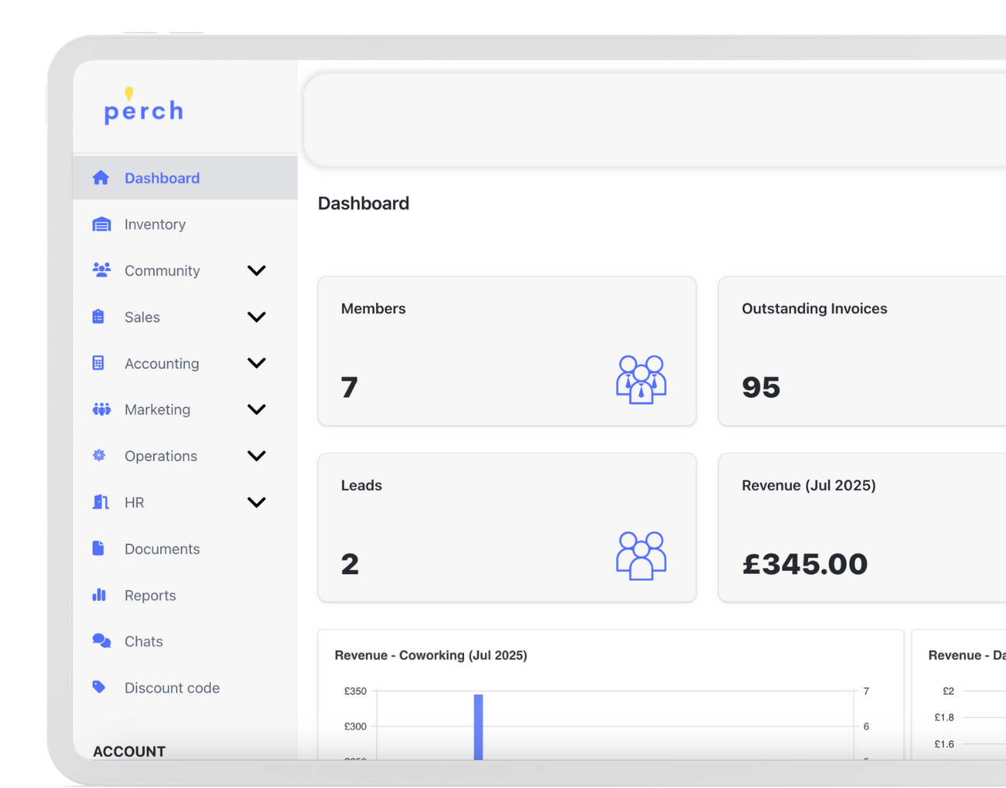Viewport: 1006px width, 788px height.
Task: Go to Inventory page
Action: [155, 224]
